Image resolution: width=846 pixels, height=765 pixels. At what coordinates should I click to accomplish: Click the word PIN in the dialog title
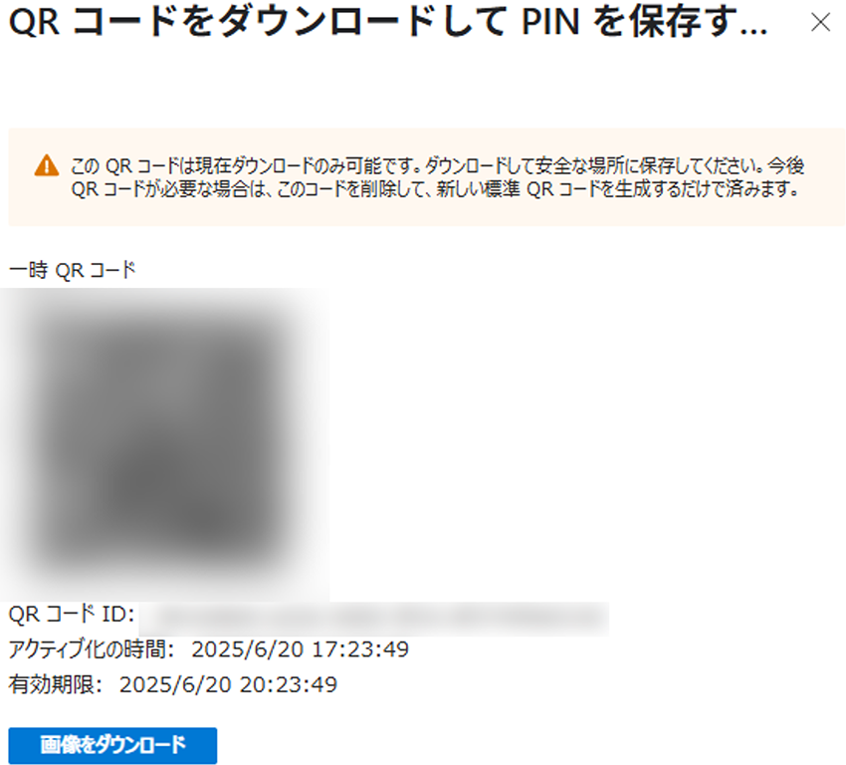click(550, 23)
